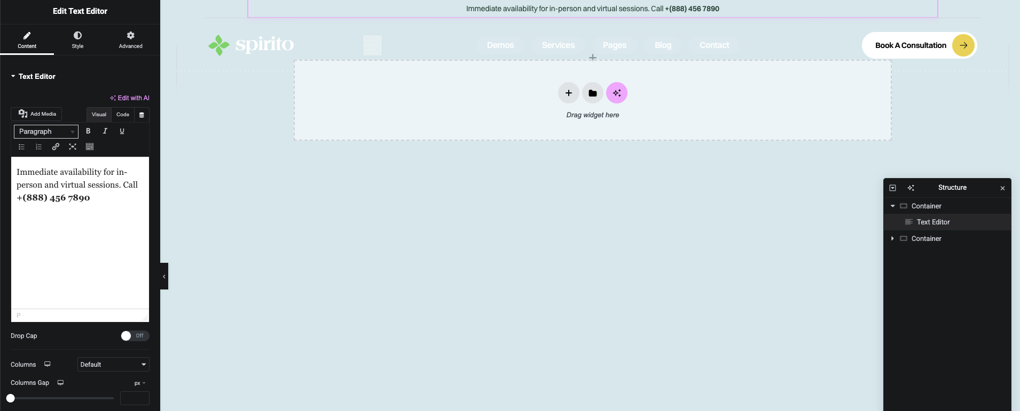Apply italic formatting in text editor
This screenshot has width=1020, height=411.
pos(105,131)
